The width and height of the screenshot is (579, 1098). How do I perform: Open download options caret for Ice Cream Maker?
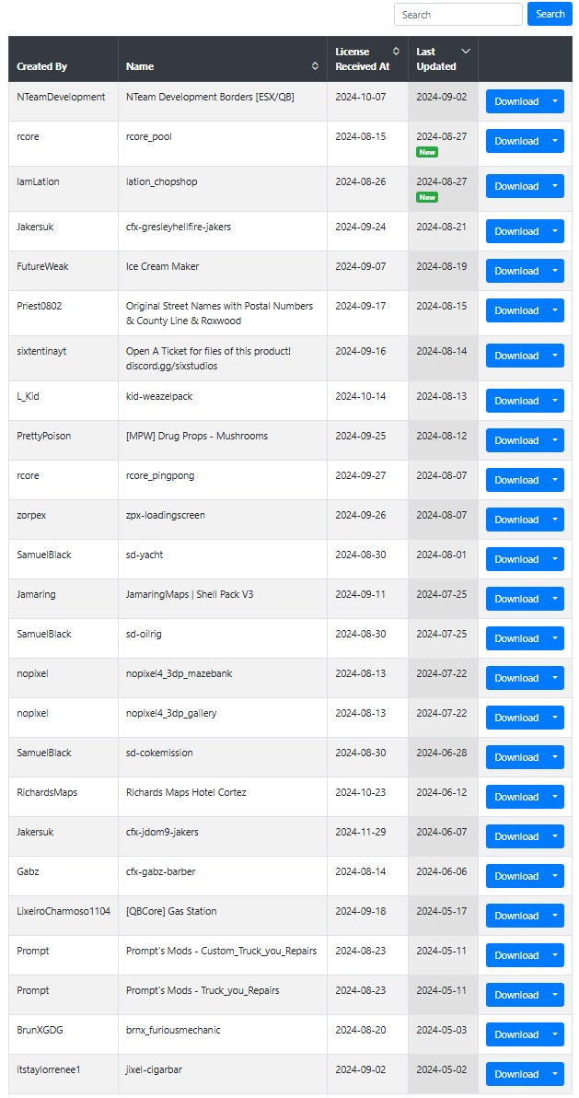click(x=555, y=271)
